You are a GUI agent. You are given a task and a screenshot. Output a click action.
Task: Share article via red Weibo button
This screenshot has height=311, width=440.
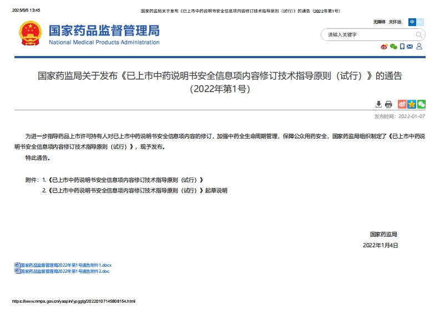click(402, 104)
